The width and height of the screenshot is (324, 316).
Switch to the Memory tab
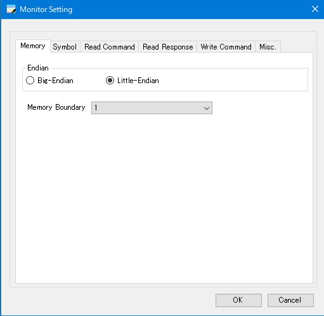click(33, 46)
